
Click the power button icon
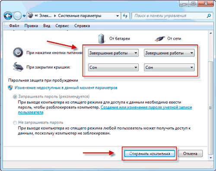point(18,53)
